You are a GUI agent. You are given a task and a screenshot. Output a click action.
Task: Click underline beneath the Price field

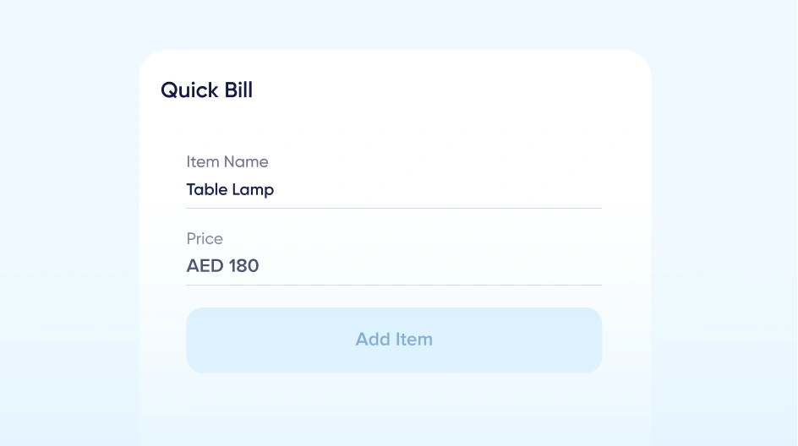click(393, 285)
